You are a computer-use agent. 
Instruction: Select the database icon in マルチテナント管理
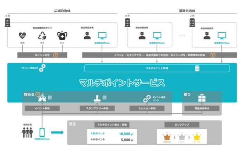coord(197,69)
